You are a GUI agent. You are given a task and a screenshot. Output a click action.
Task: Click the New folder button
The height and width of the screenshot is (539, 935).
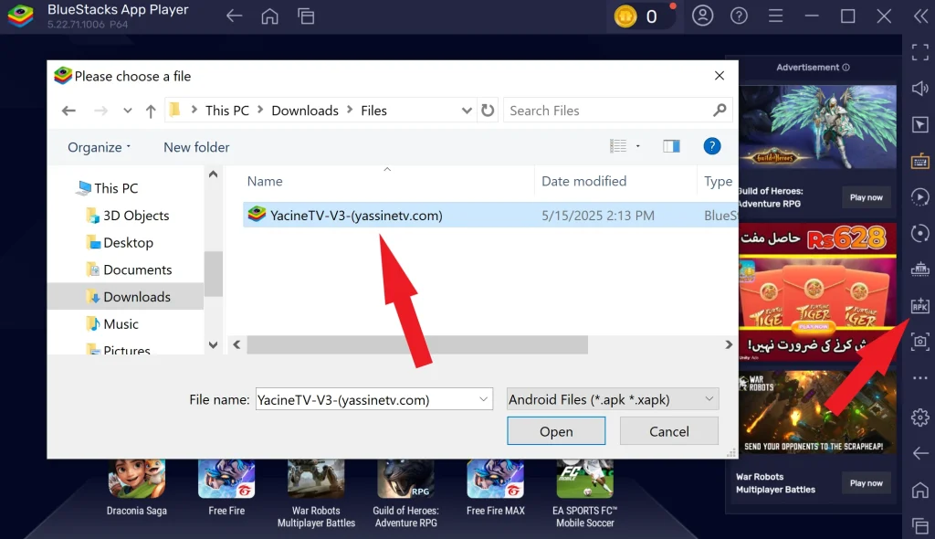coord(196,147)
